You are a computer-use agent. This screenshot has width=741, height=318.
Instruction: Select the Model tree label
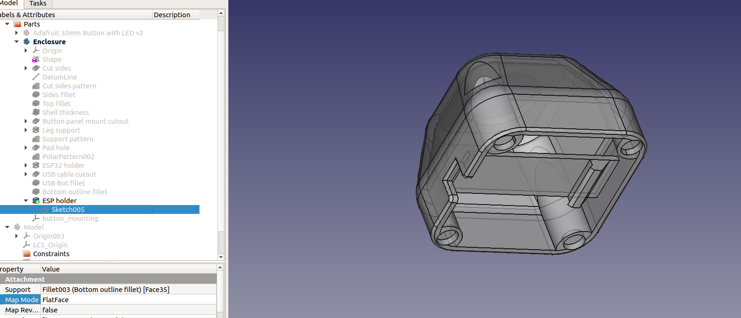(x=34, y=227)
